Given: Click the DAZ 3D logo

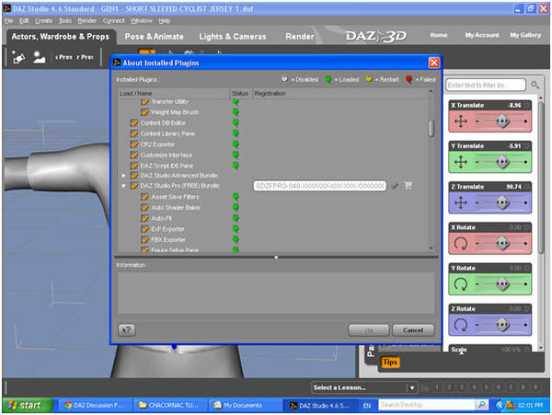Looking at the screenshot, I should 375,36.
